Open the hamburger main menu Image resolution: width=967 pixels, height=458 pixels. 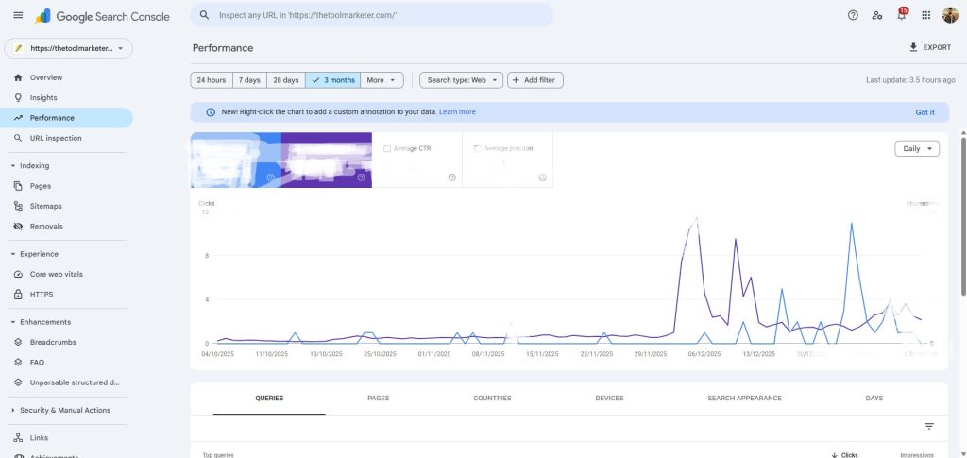(18, 15)
